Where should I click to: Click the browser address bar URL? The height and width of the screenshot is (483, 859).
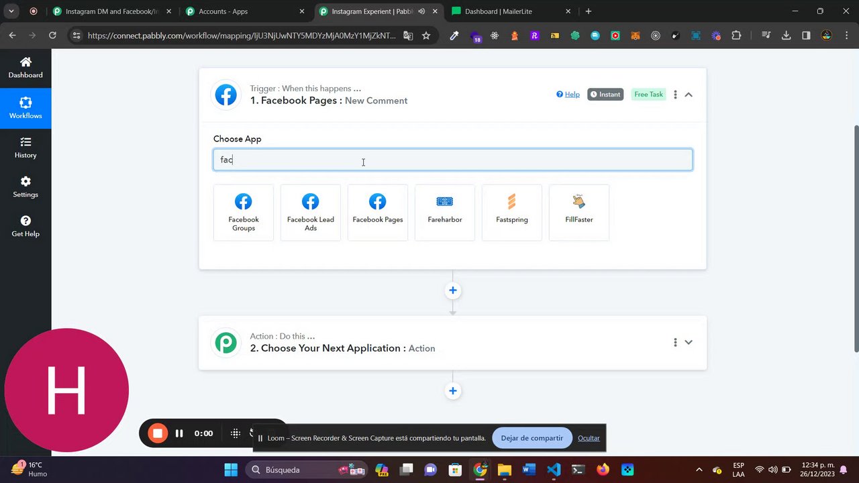tap(242, 36)
